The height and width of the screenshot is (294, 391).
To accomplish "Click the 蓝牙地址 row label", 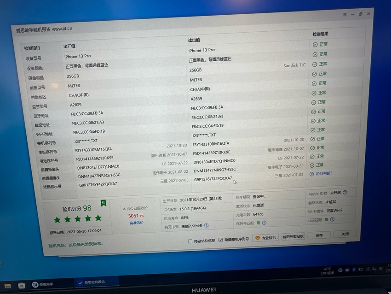I will point(41,116).
